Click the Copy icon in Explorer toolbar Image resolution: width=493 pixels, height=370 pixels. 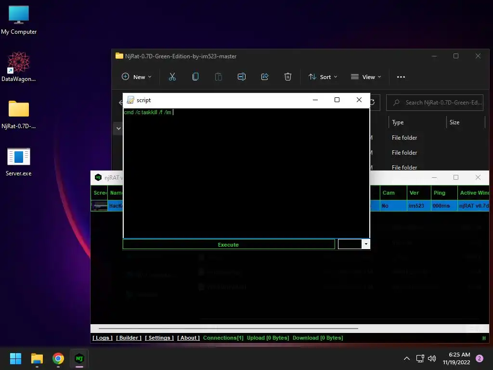(x=195, y=77)
